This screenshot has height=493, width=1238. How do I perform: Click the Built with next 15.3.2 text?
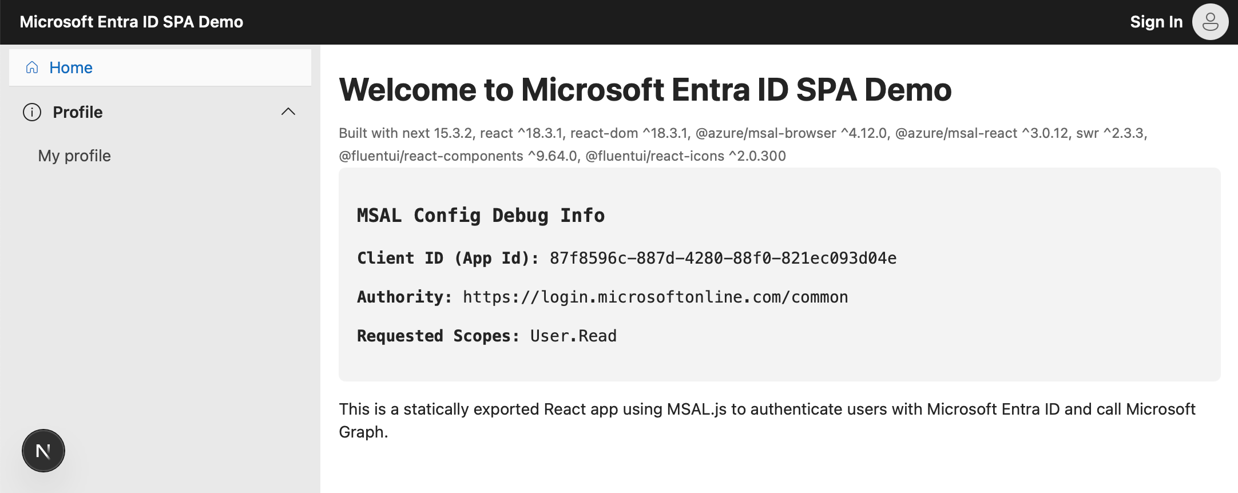click(743, 144)
